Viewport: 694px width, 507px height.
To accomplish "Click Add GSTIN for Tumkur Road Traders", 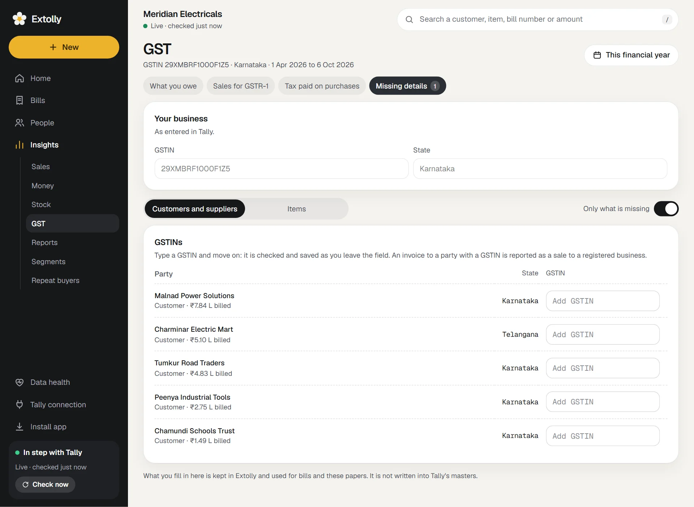I will [x=603, y=368].
